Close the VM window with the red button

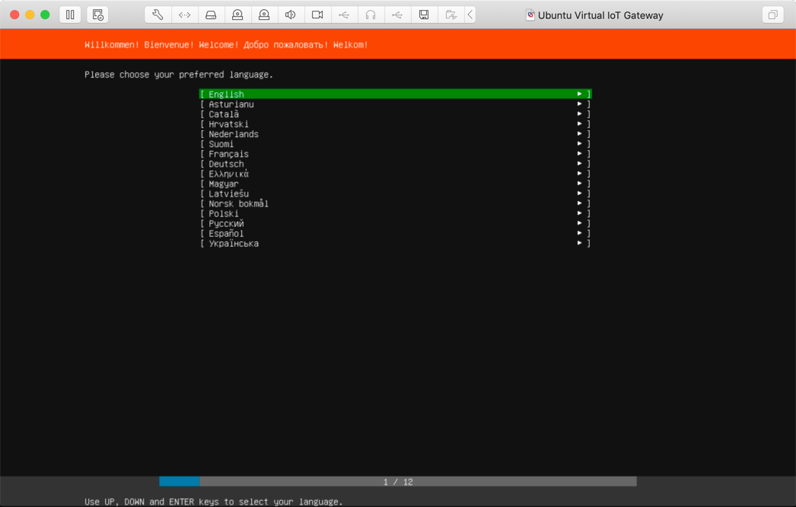click(14, 14)
